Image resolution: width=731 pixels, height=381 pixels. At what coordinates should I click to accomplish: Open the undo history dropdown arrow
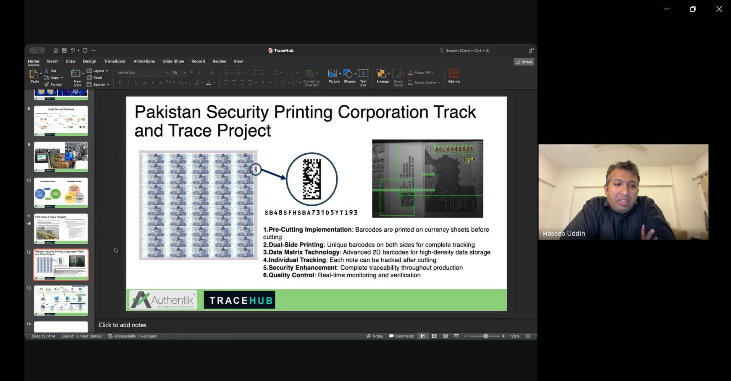pyautogui.click(x=79, y=50)
